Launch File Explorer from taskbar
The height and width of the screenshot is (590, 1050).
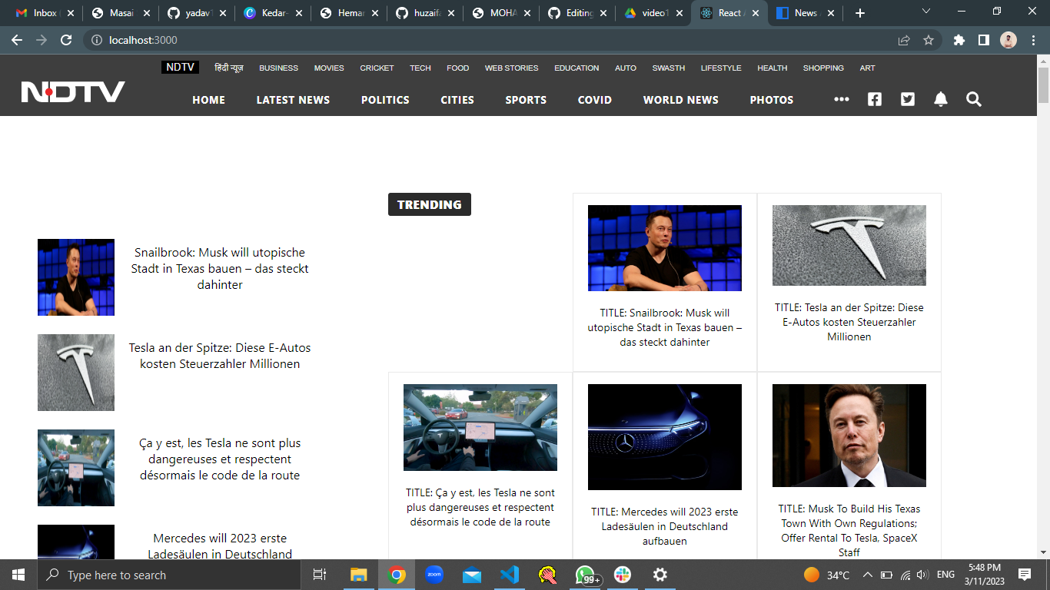[358, 575]
